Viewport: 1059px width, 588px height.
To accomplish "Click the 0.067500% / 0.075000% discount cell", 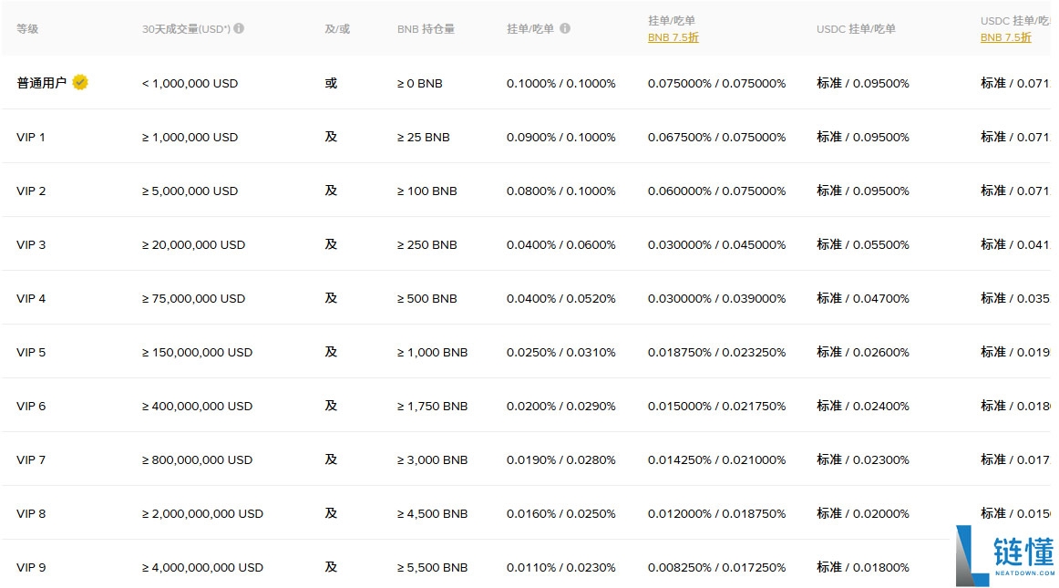I will tap(716, 137).
